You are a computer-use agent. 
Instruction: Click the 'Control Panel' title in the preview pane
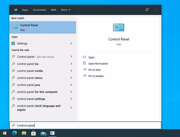click(118, 39)
